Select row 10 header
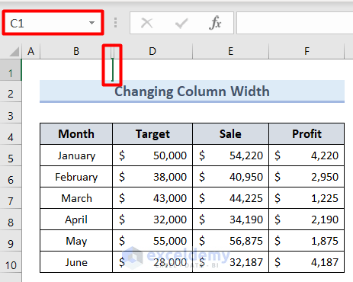 pyautogui.click(x=11, y=262)
